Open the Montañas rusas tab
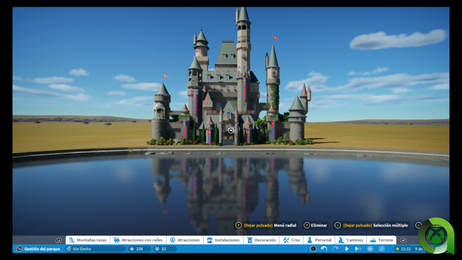Screen dimensions: 462x260 (88, 240)
